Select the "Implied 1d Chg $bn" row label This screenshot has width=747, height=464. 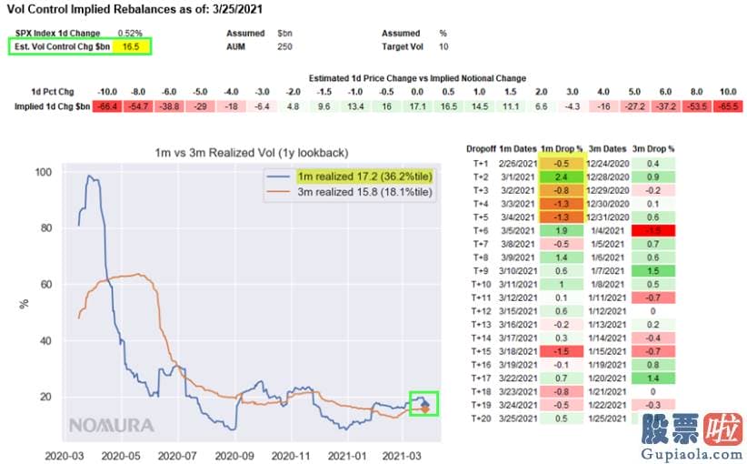pos(52,106)
